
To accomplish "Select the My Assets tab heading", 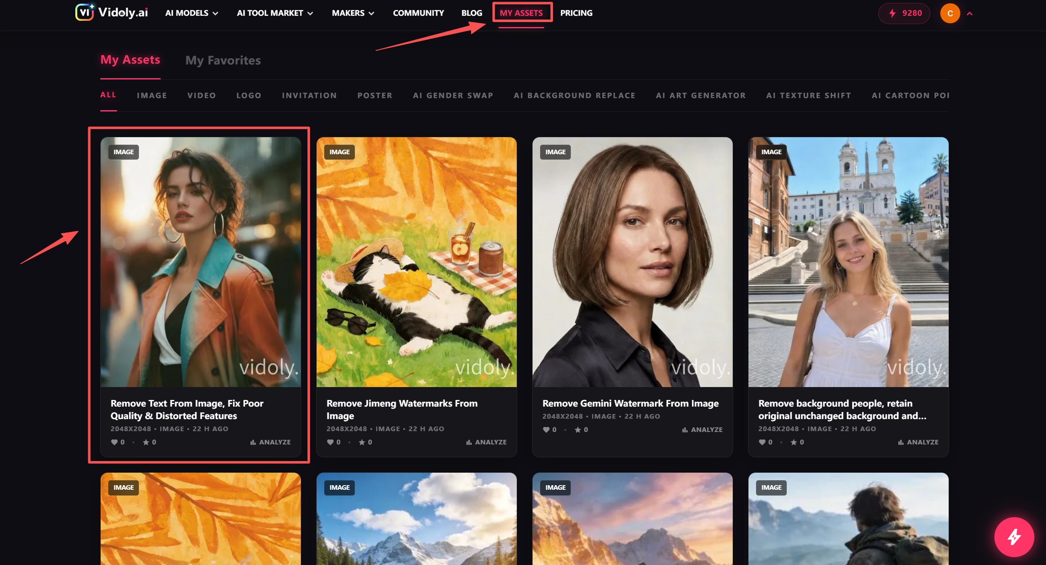I will [130, 59].
